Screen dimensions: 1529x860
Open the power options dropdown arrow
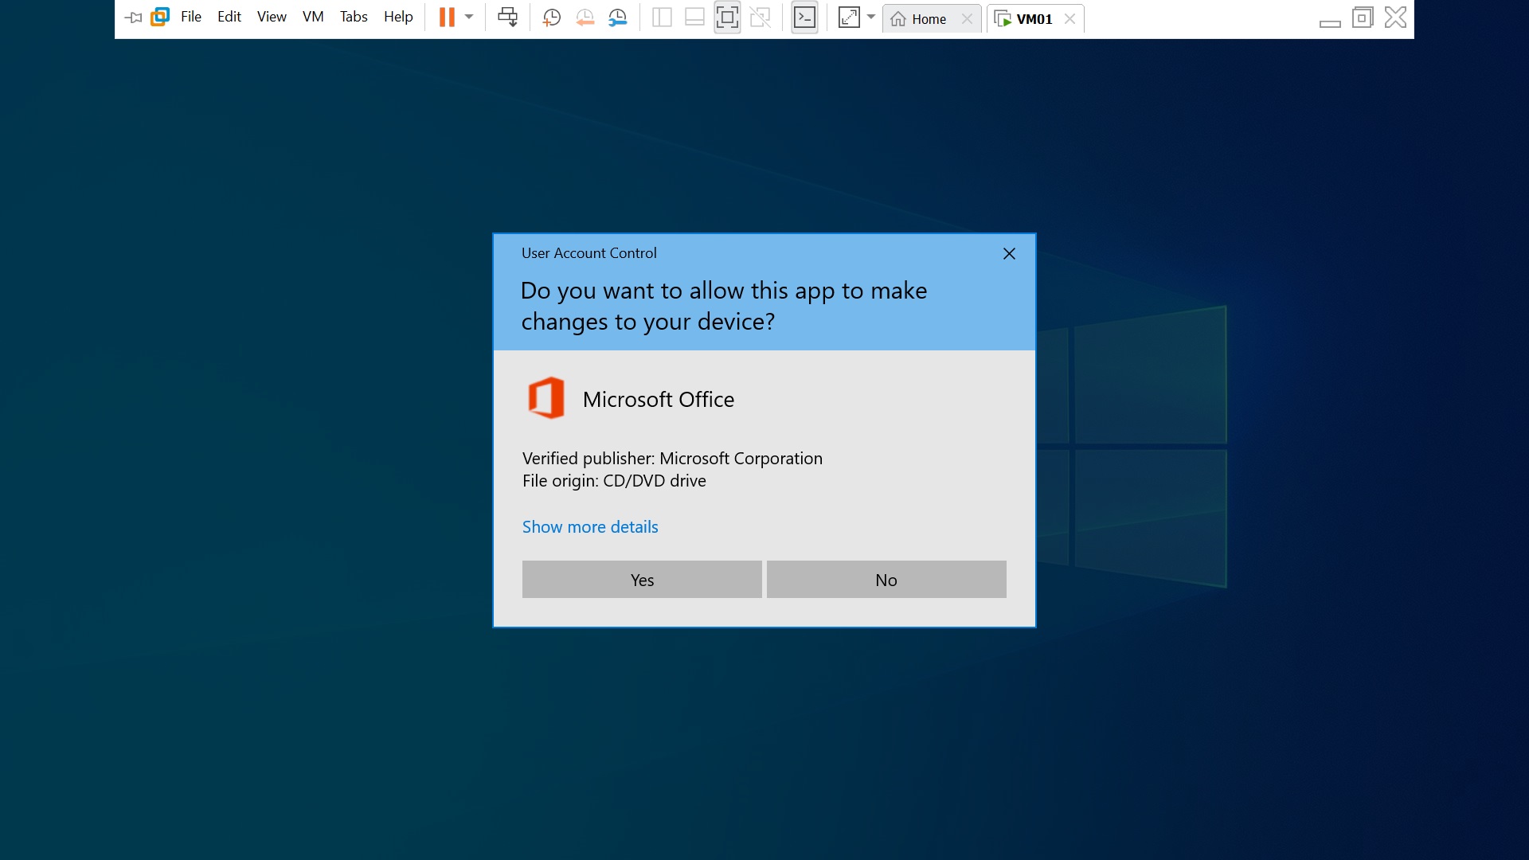pyautogui.click(x=469, y=17)
